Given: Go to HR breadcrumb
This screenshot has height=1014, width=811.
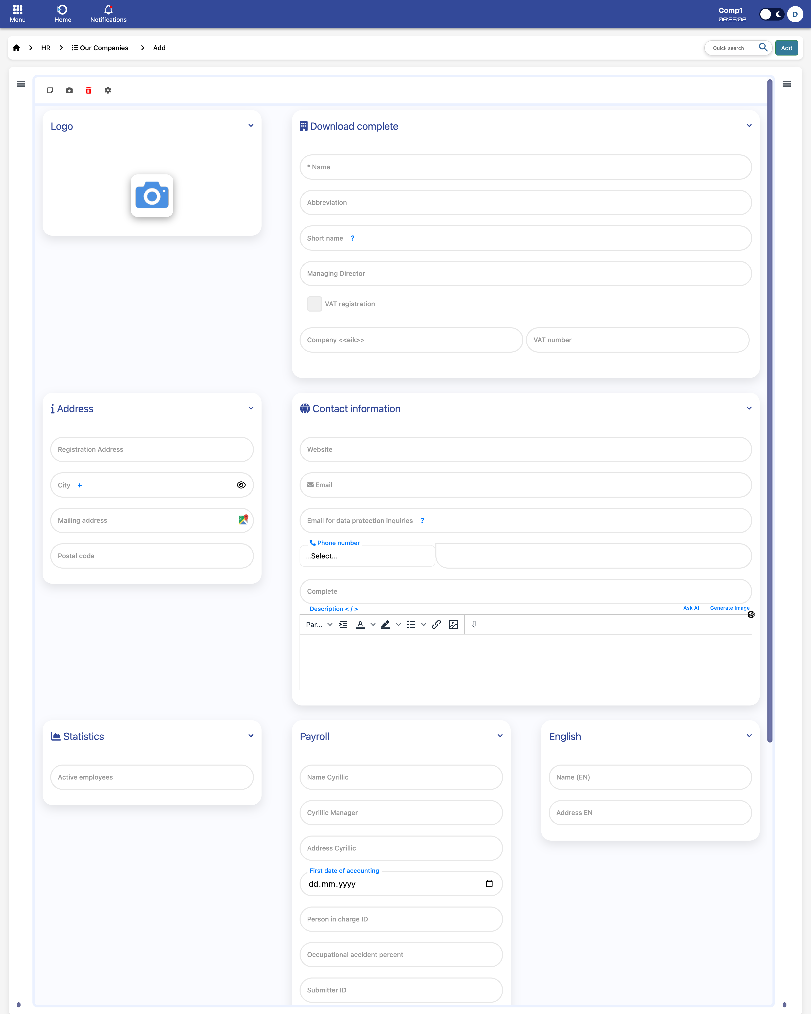Looking at the screenshot, I should coord(46,48).
